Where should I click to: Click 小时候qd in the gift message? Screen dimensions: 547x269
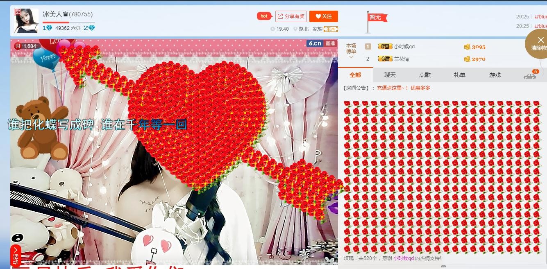(x=404, y=258)
